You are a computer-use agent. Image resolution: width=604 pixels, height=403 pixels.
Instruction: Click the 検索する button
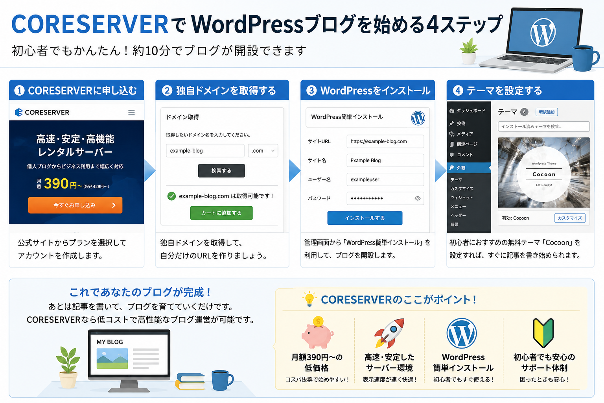(x=221, y=171)
